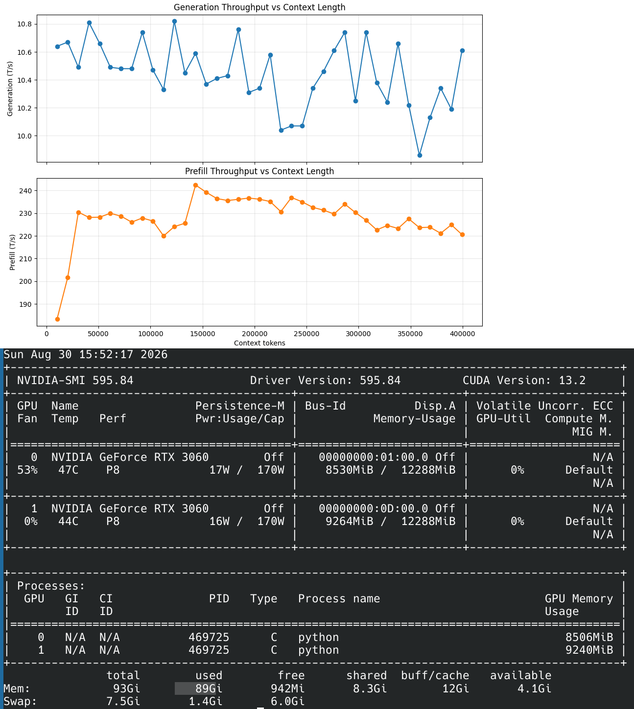Viewport: 634px width, 709px height.
Task: Click the "CUDA Version: 13.2" text
Action: point(524,381)
